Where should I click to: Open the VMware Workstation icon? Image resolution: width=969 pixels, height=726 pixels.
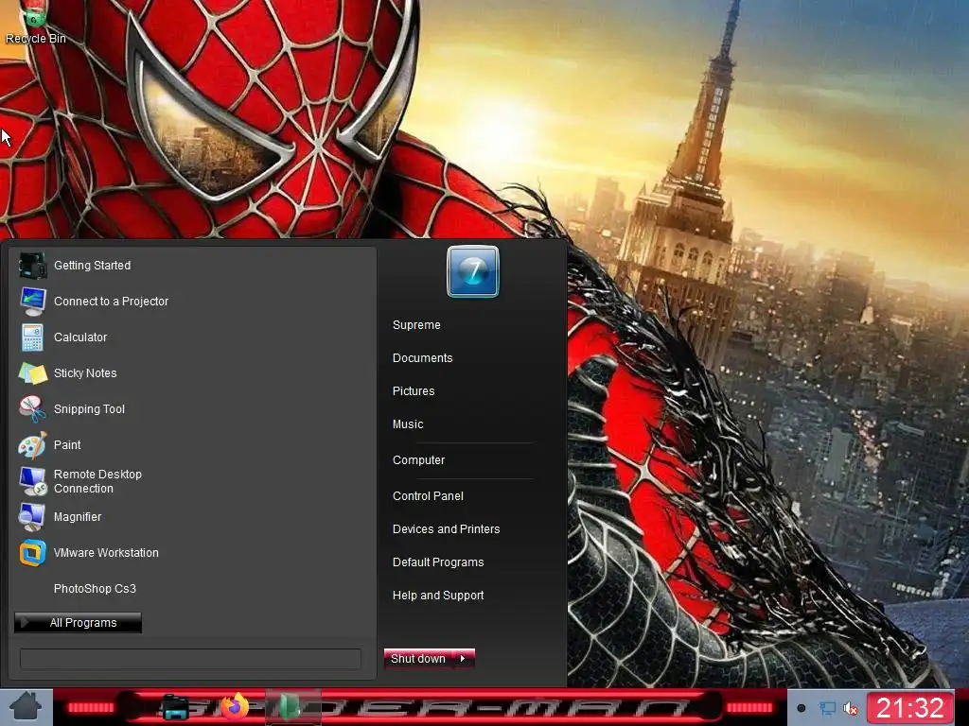tap(32, 552)
